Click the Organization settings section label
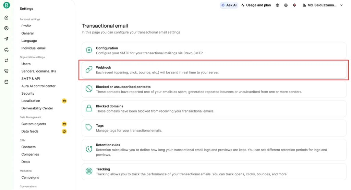 point(32,57)
